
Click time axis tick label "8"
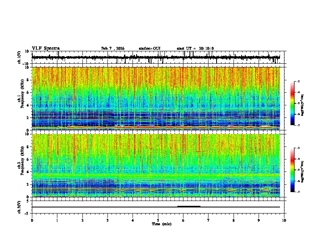pos(234,220)
